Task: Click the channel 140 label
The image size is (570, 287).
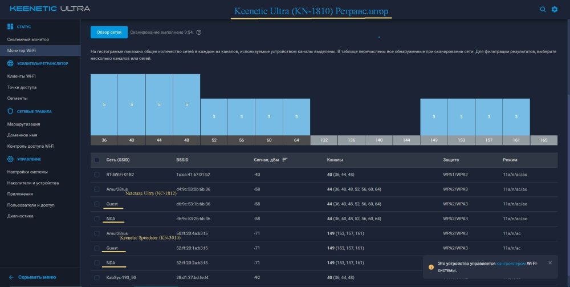Action: pos(379,140)
